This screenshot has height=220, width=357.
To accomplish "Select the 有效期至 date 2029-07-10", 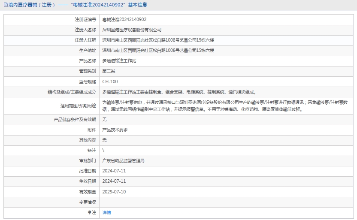I will coord(114,192).
